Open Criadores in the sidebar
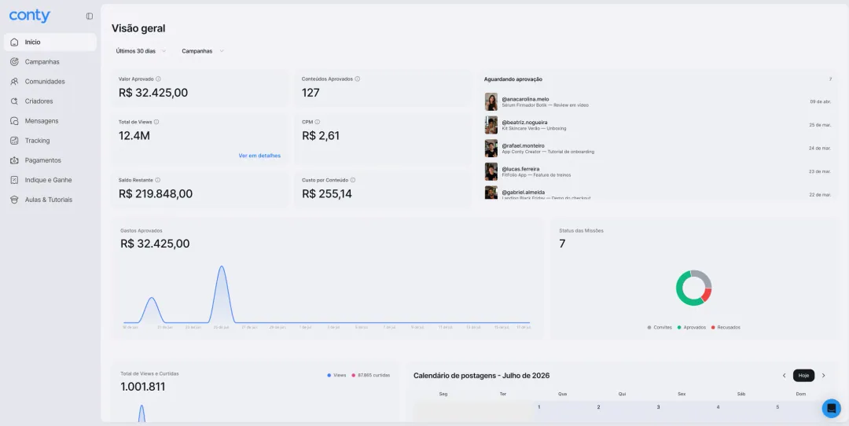This screenshot has width=849, height=426. [x=50, y=101]
